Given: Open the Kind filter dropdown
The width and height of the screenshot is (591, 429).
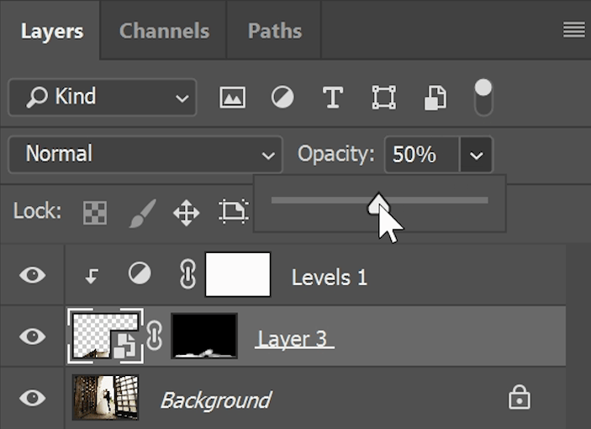Looking at the screenshot, I should click(102, 98).
